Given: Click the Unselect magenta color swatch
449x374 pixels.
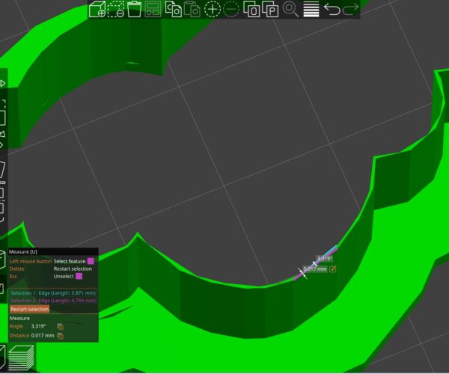Looking at the screenshot, I should pyautogui.click(x=79, y=276).
